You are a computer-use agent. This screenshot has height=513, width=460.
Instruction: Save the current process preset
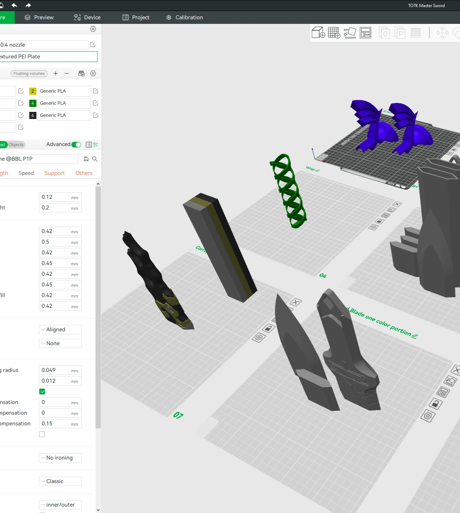86,159
